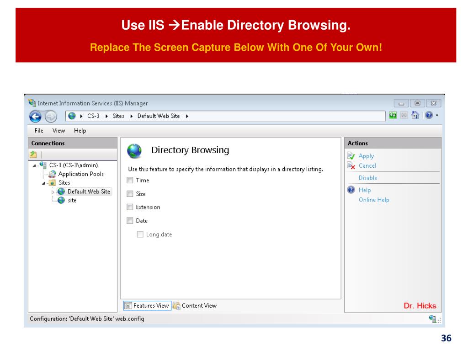Select 'site' in the Connections tree
The width and height of the screenshot is (468, 351).
click(x=72, y=200)
